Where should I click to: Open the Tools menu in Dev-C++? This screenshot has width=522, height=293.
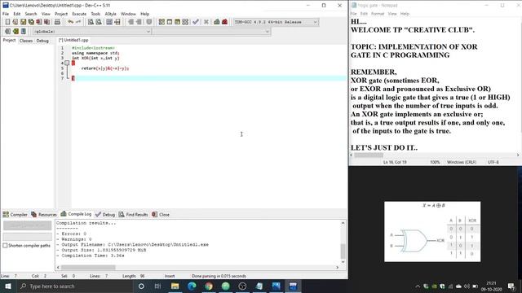[95, 14]
